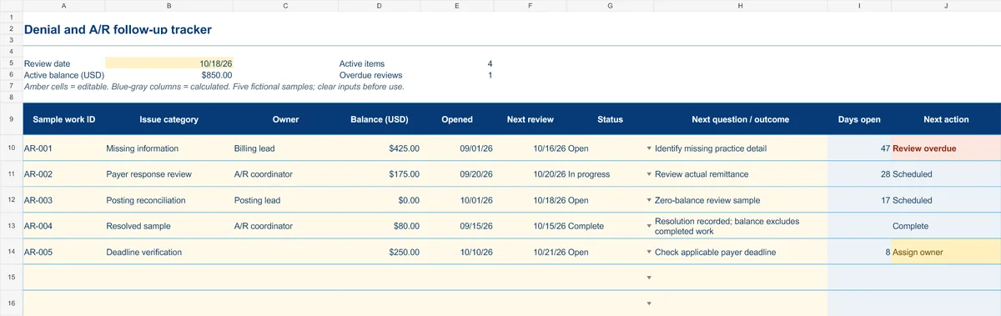Click the 'Active items' label

tap(362, 63)
